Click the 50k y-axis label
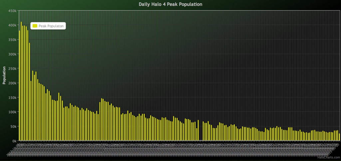 coord(13,126)
